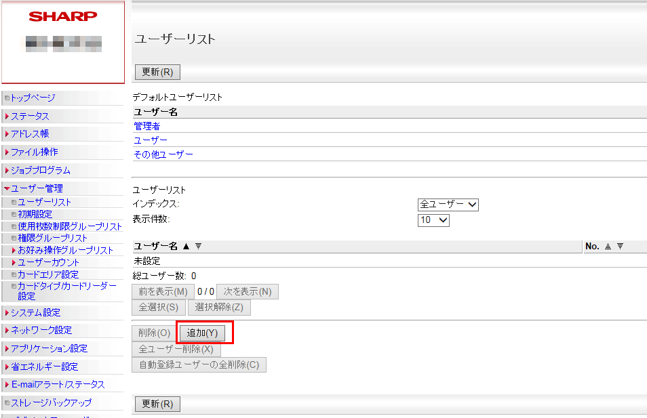Expand the ユーザーカウント submenu
This screenshot has height=418, width=647.
click(x=14, y=263)
